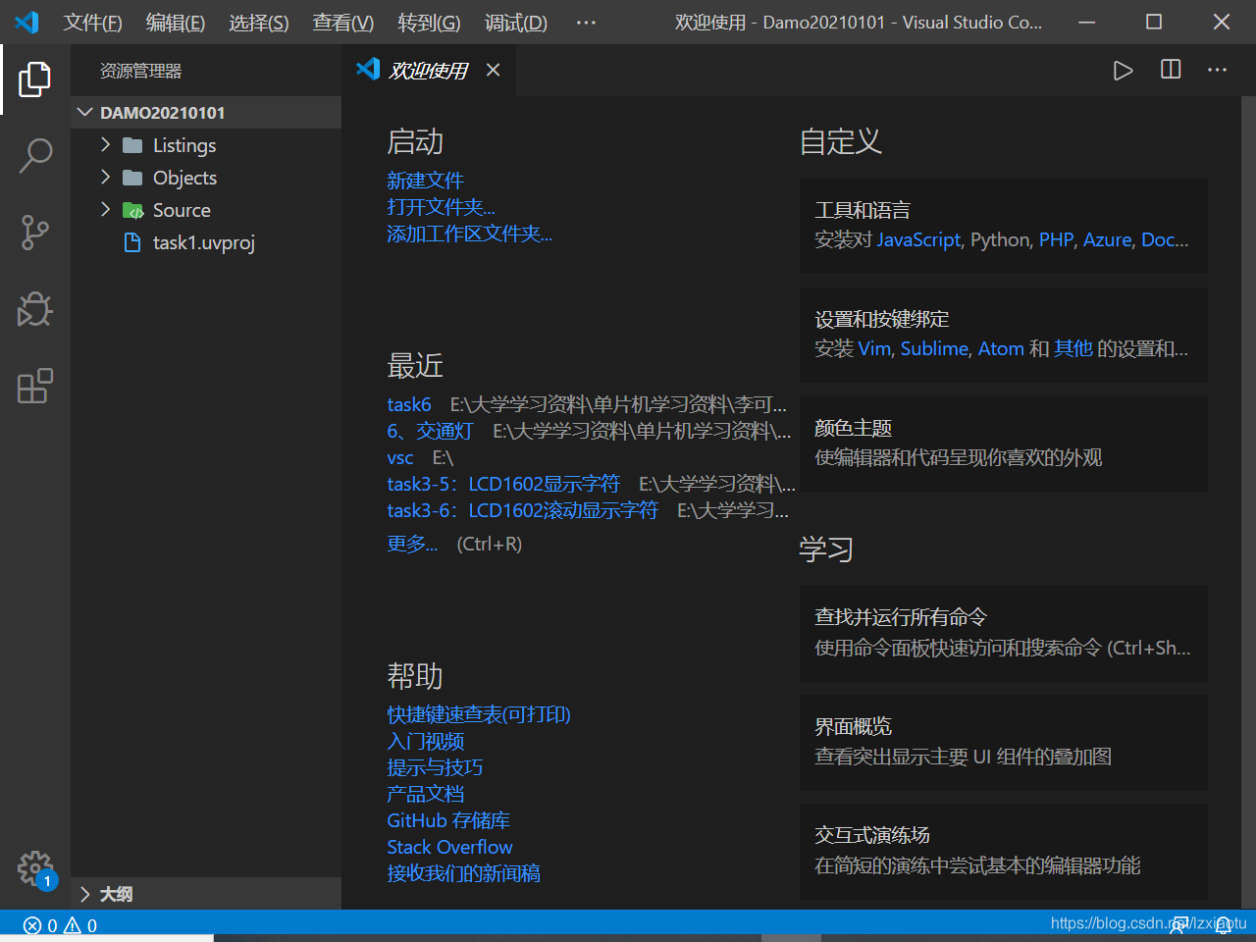1256x942 pixels.
Task: Select task1.uvproj in the file tree
Action: (x=206, y=242)
